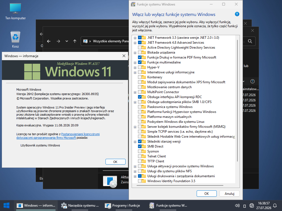
Task: Uncheck the SMB Direct checkbox
Action: pyautogui.click(x=140, y=146)
